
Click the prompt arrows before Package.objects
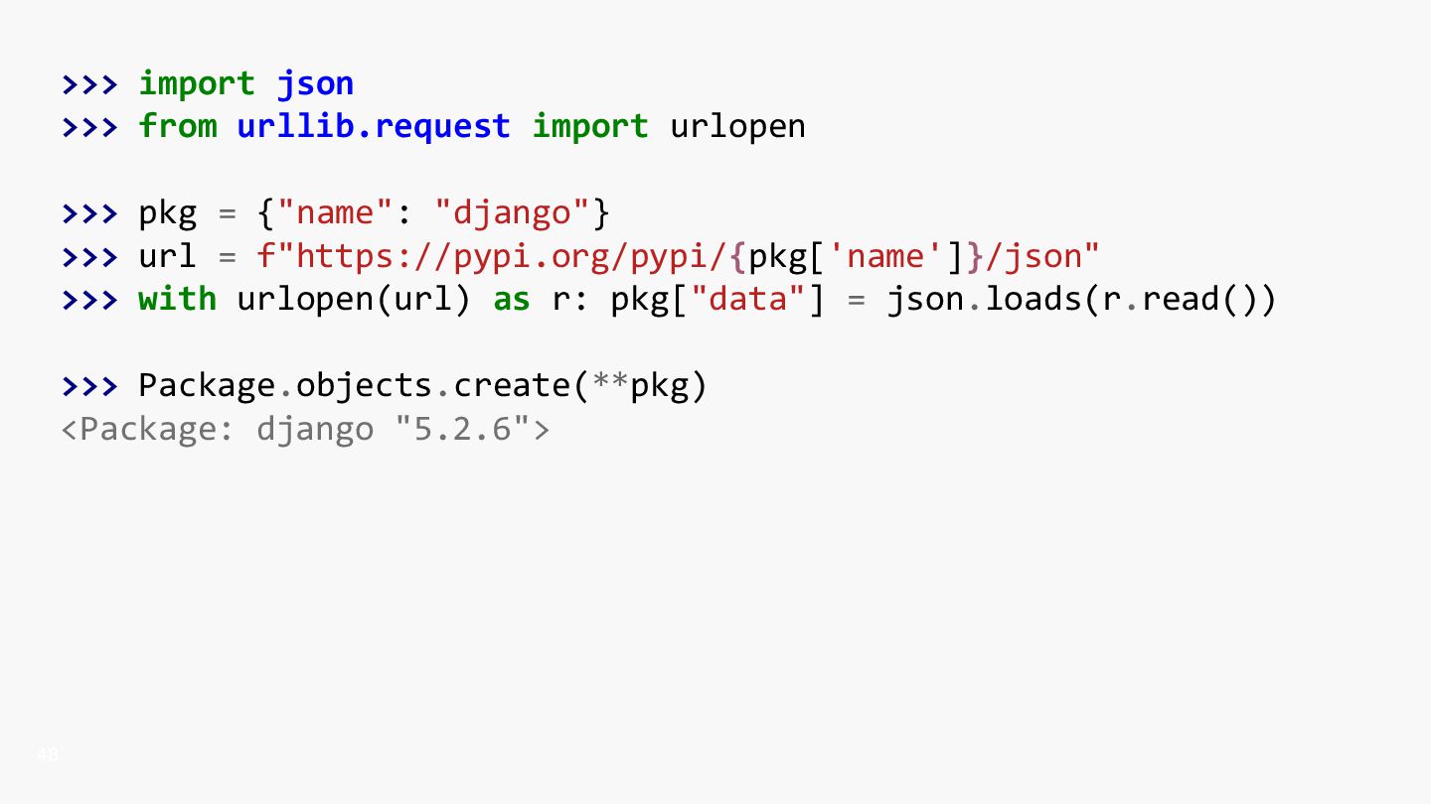point(89,386)
